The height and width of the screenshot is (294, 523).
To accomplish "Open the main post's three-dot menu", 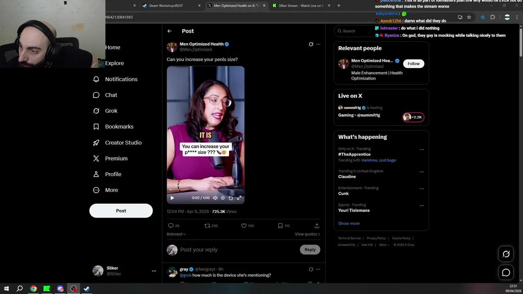I will (x=318, y=44).
